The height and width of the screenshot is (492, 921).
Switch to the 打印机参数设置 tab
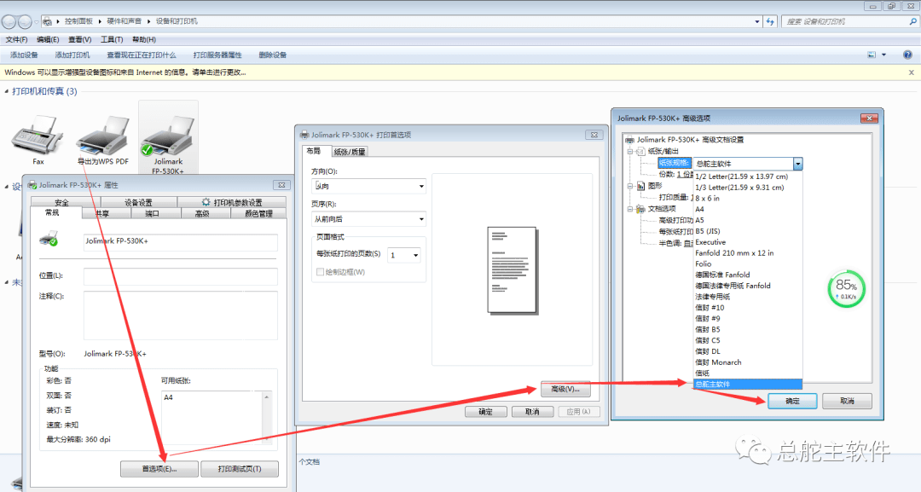(x=231, y=203)
